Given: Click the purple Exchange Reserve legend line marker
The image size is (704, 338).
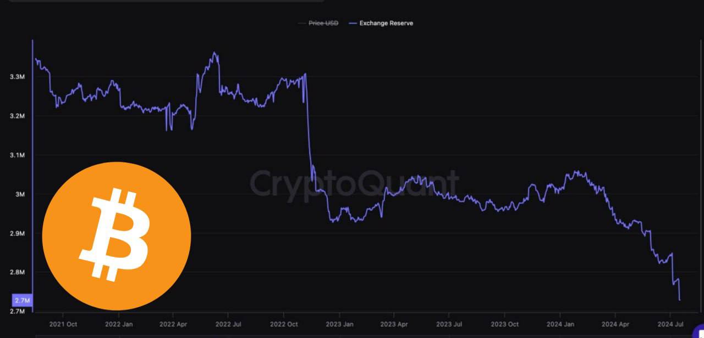Looking at the screenshot, I should tap(353, 23).
